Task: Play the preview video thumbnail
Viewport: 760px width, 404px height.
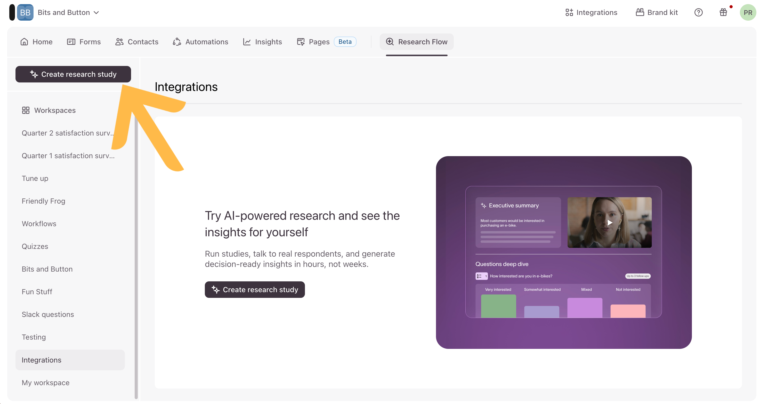Action: click(x=610, y=222)
